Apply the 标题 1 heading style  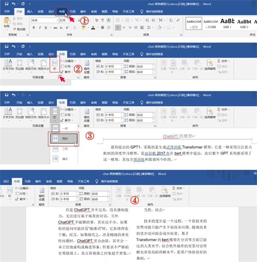tap(227, 23)
